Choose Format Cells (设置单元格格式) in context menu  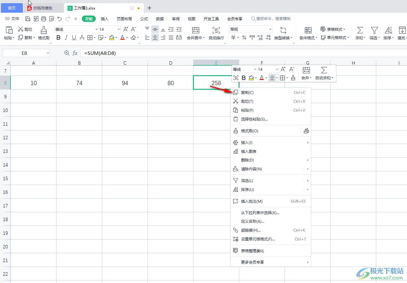(x=271, y=239)
